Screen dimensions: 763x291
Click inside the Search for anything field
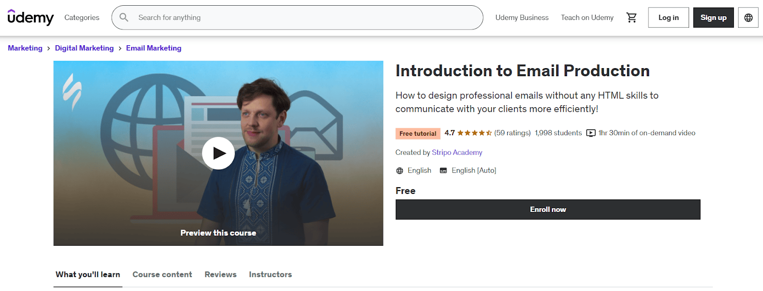tap(286, 17)
